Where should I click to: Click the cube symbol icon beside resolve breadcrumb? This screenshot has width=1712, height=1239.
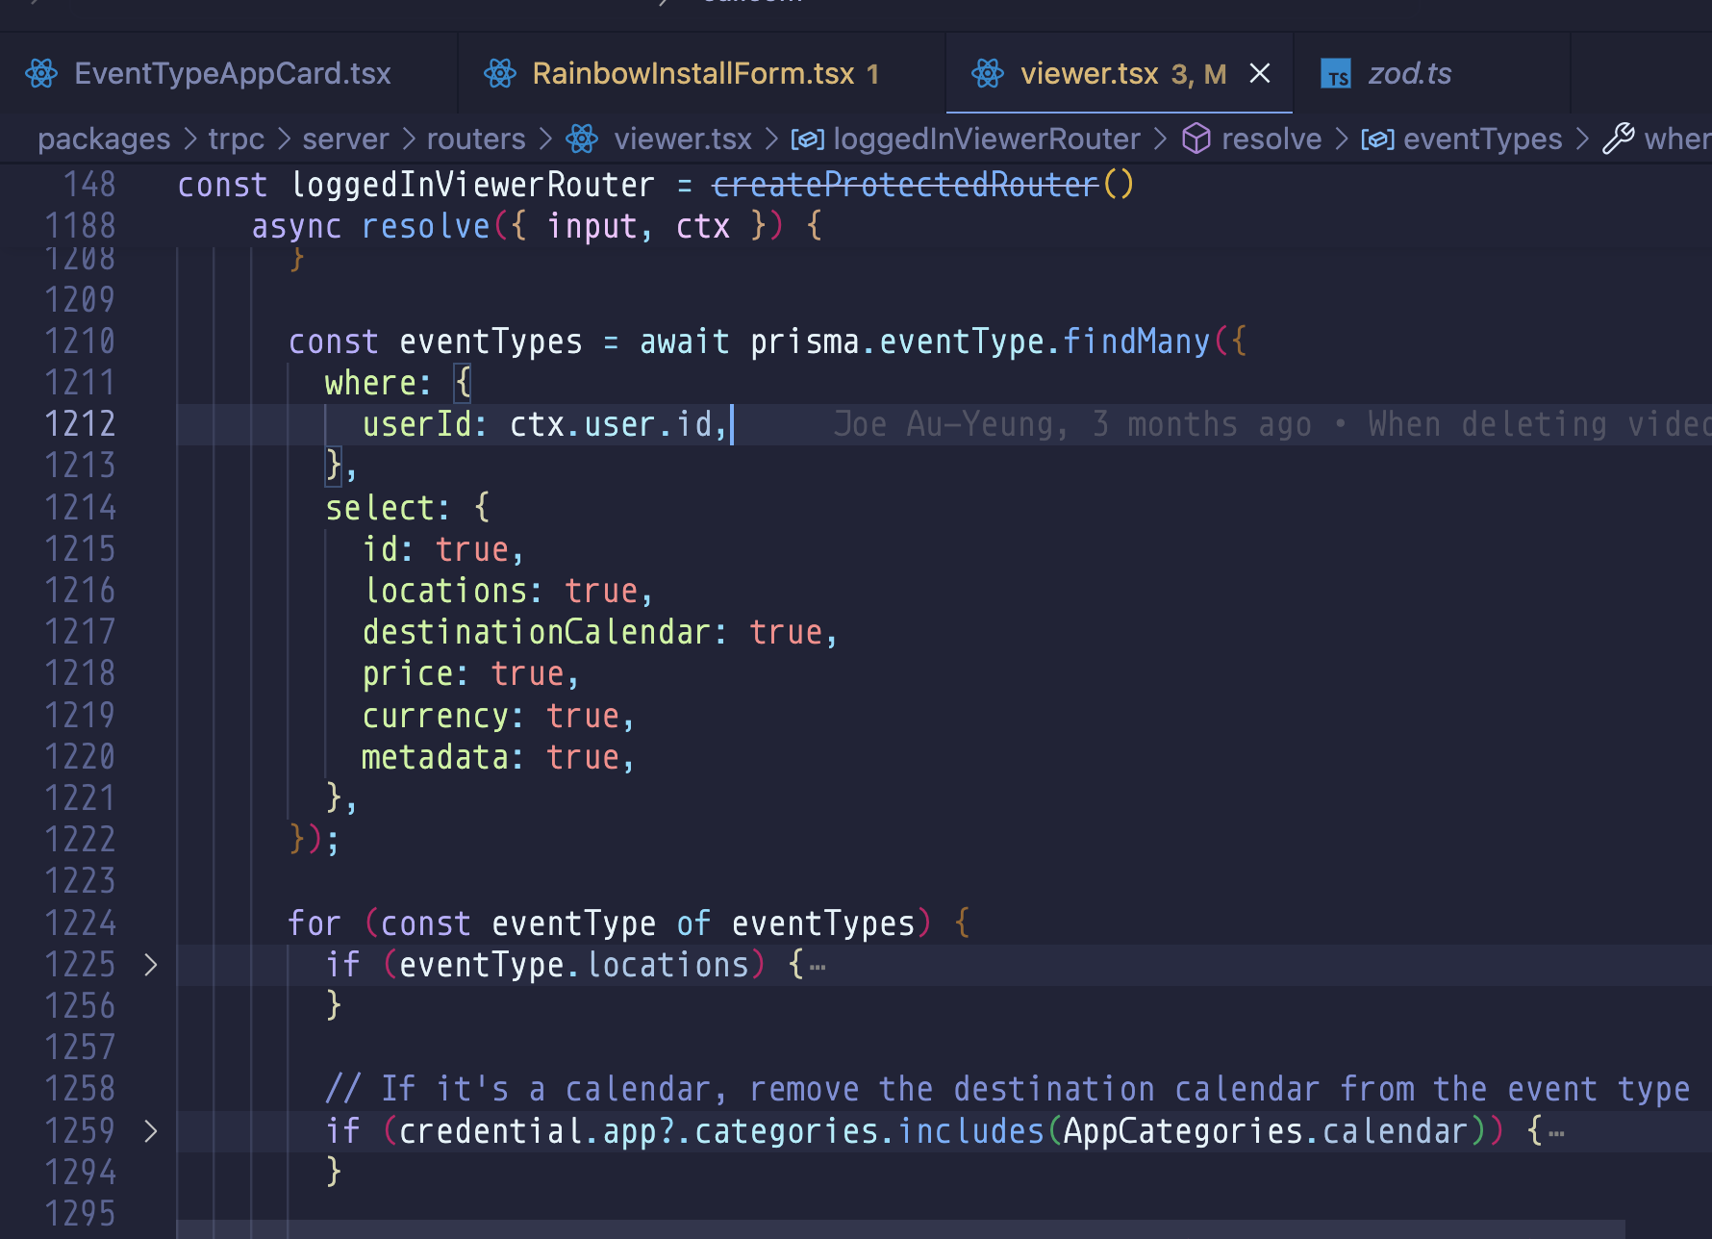pyautogui.click(x=1196, y=139)
